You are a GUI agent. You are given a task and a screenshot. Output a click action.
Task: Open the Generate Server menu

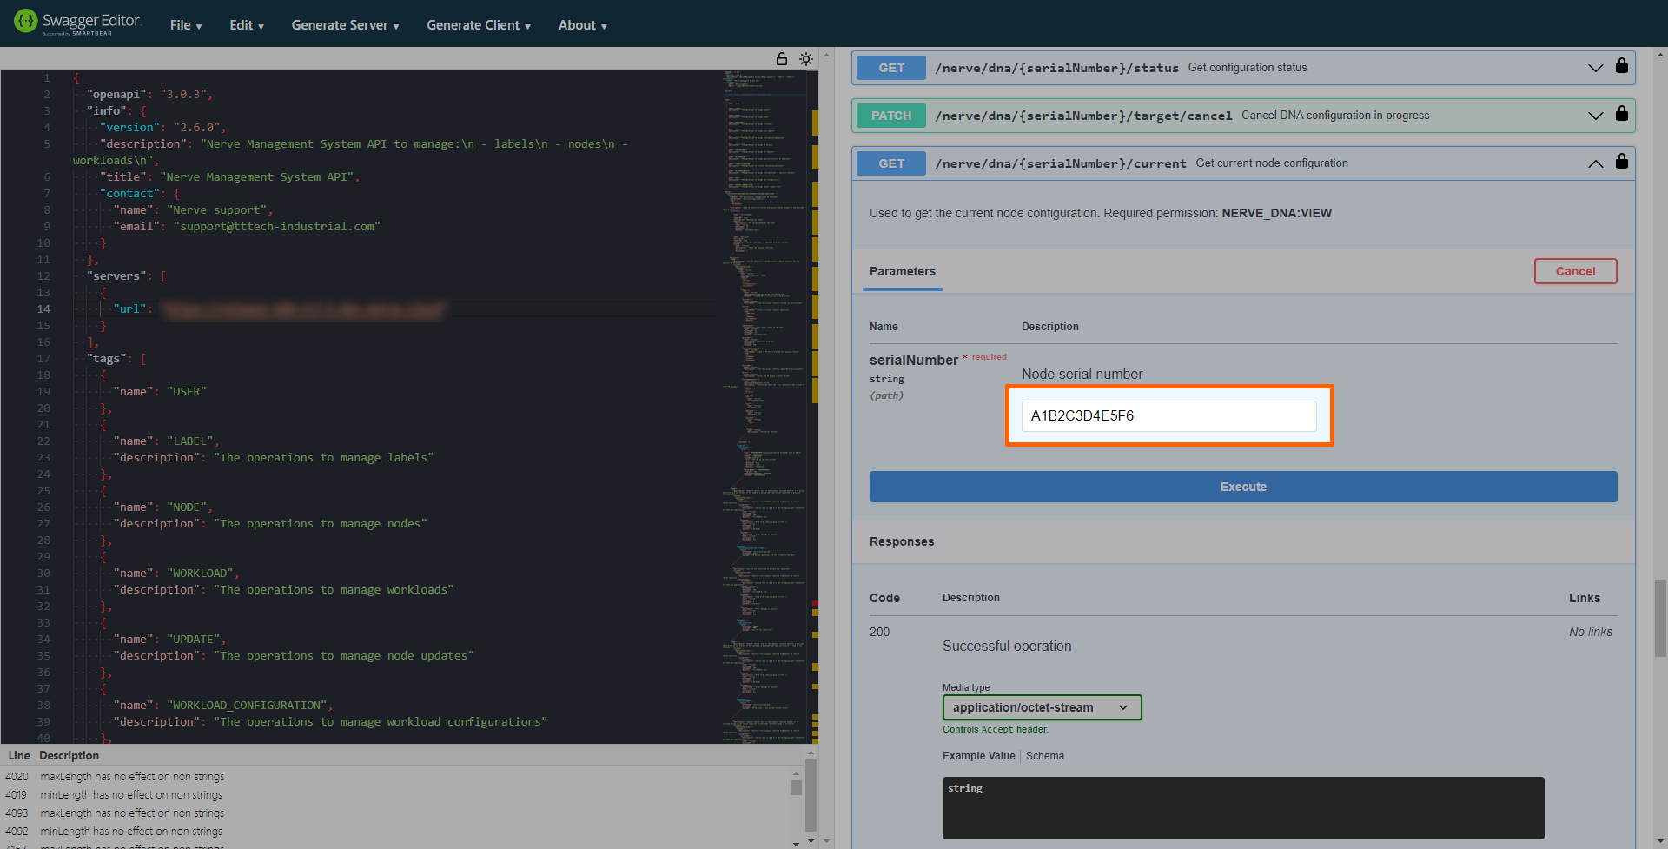click(345, 25)
